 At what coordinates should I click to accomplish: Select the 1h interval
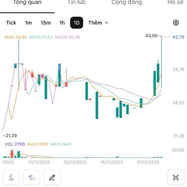tap(62, 23)
